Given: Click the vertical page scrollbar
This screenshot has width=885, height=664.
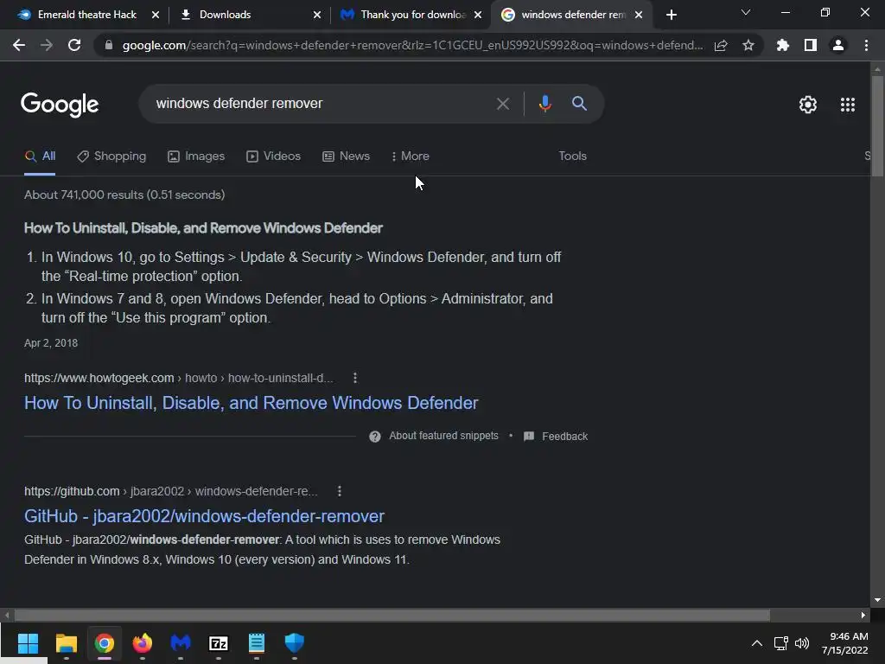Looking at the screenshot, I should point(877,126).
